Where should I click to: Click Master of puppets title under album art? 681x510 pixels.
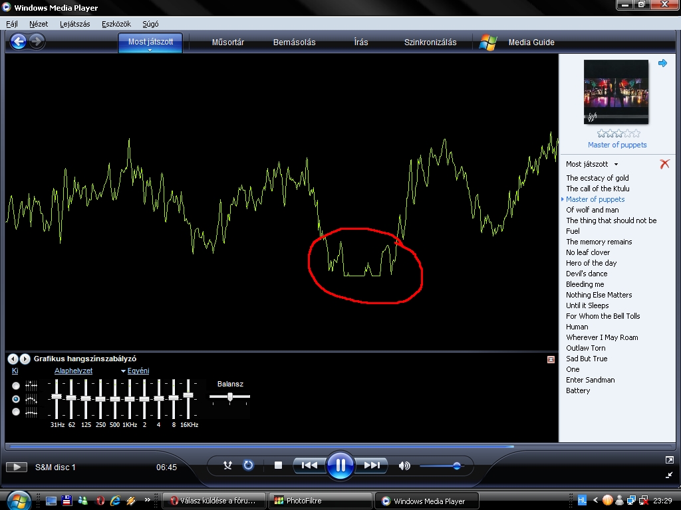(x=617, y=145)
